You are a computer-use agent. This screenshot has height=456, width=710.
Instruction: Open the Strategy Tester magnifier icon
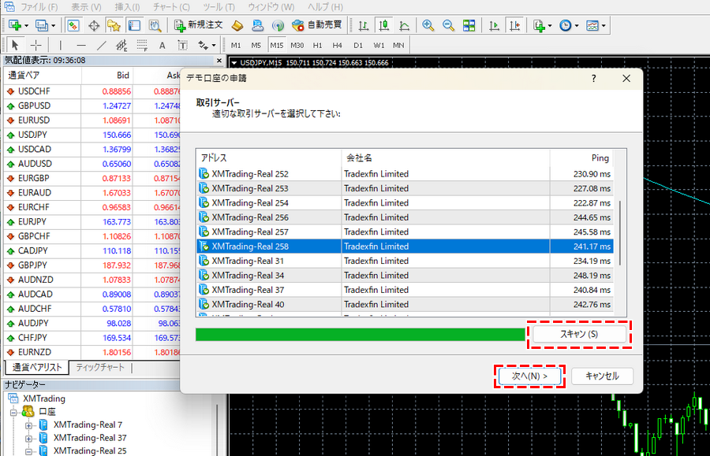[x=155, y=25]
